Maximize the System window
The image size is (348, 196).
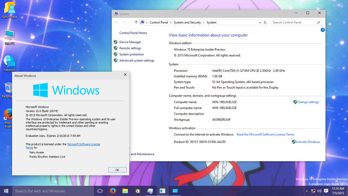[x=308, y=13]
